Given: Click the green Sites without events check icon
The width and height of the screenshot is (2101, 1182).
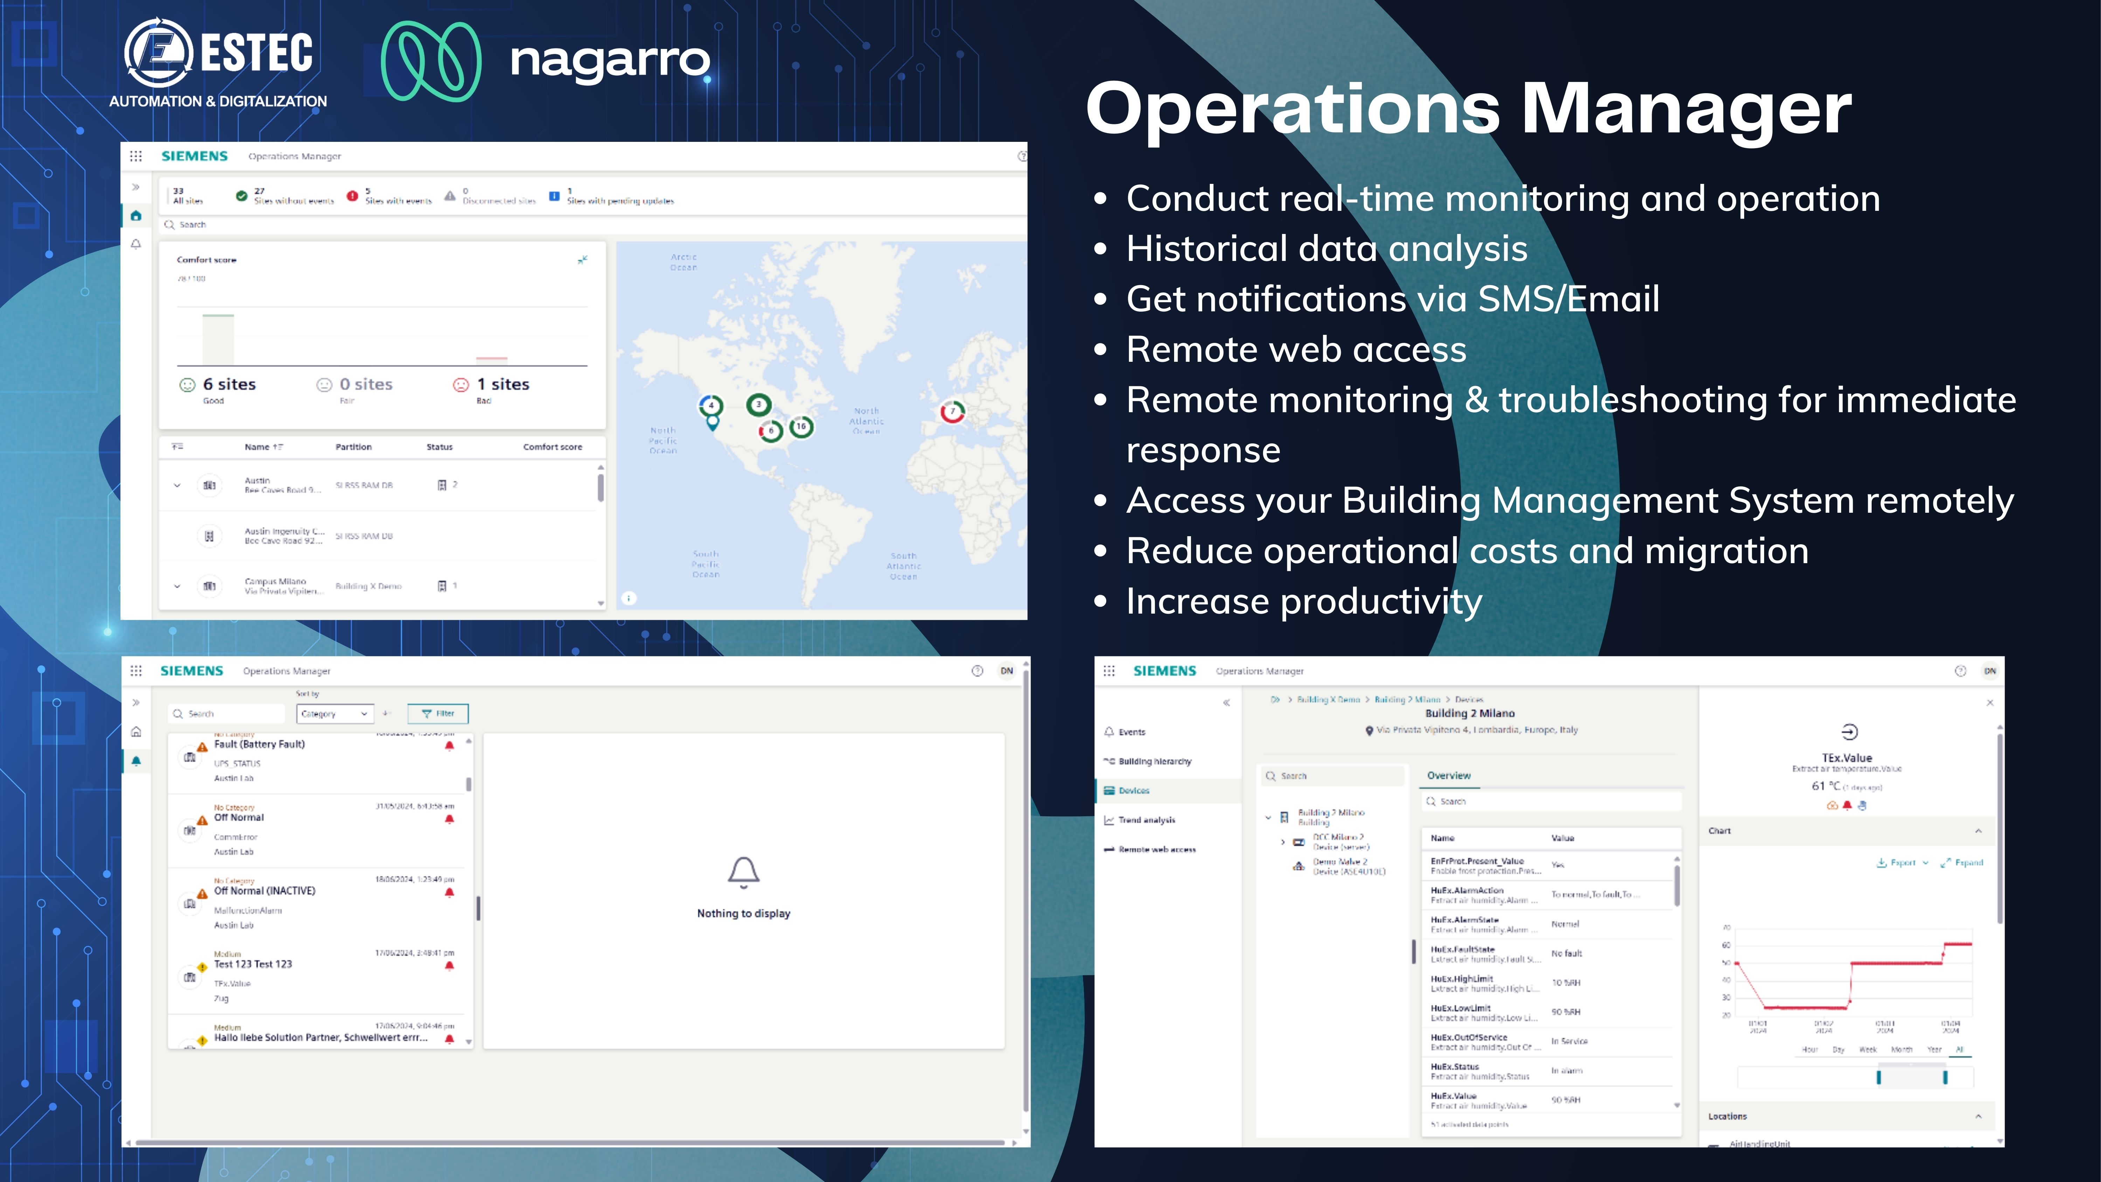Looking at the screenshot, I should click(x=241, y=196).
